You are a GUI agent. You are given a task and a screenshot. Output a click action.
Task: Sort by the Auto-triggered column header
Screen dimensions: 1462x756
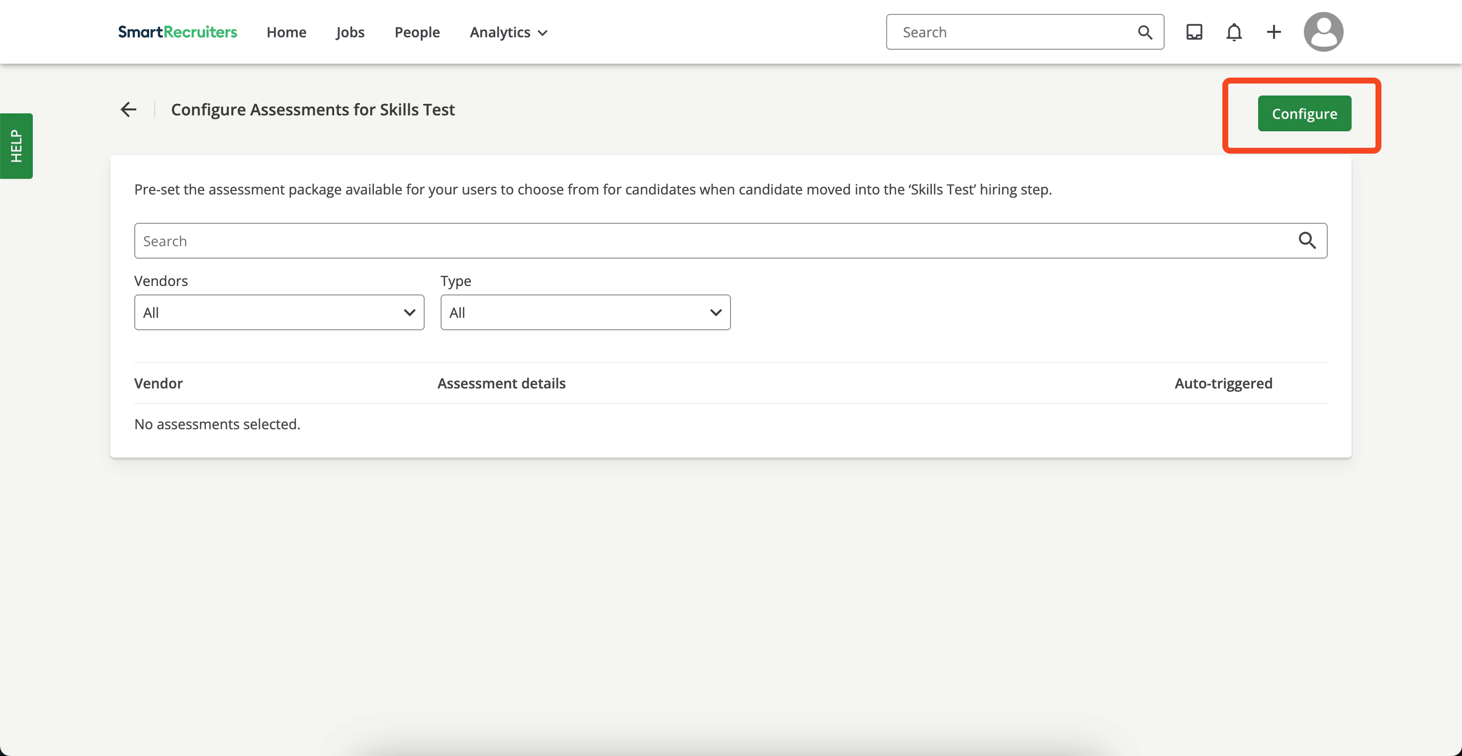pos(1223,383)
